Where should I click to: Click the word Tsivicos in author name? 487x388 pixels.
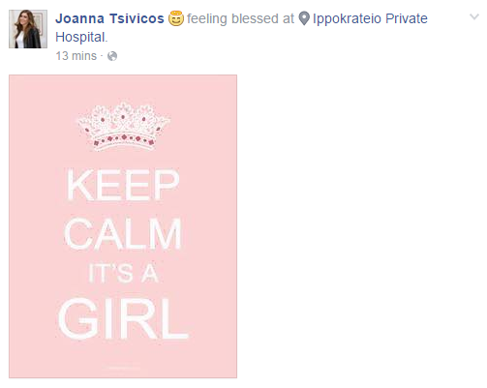(x=137, y=18)
